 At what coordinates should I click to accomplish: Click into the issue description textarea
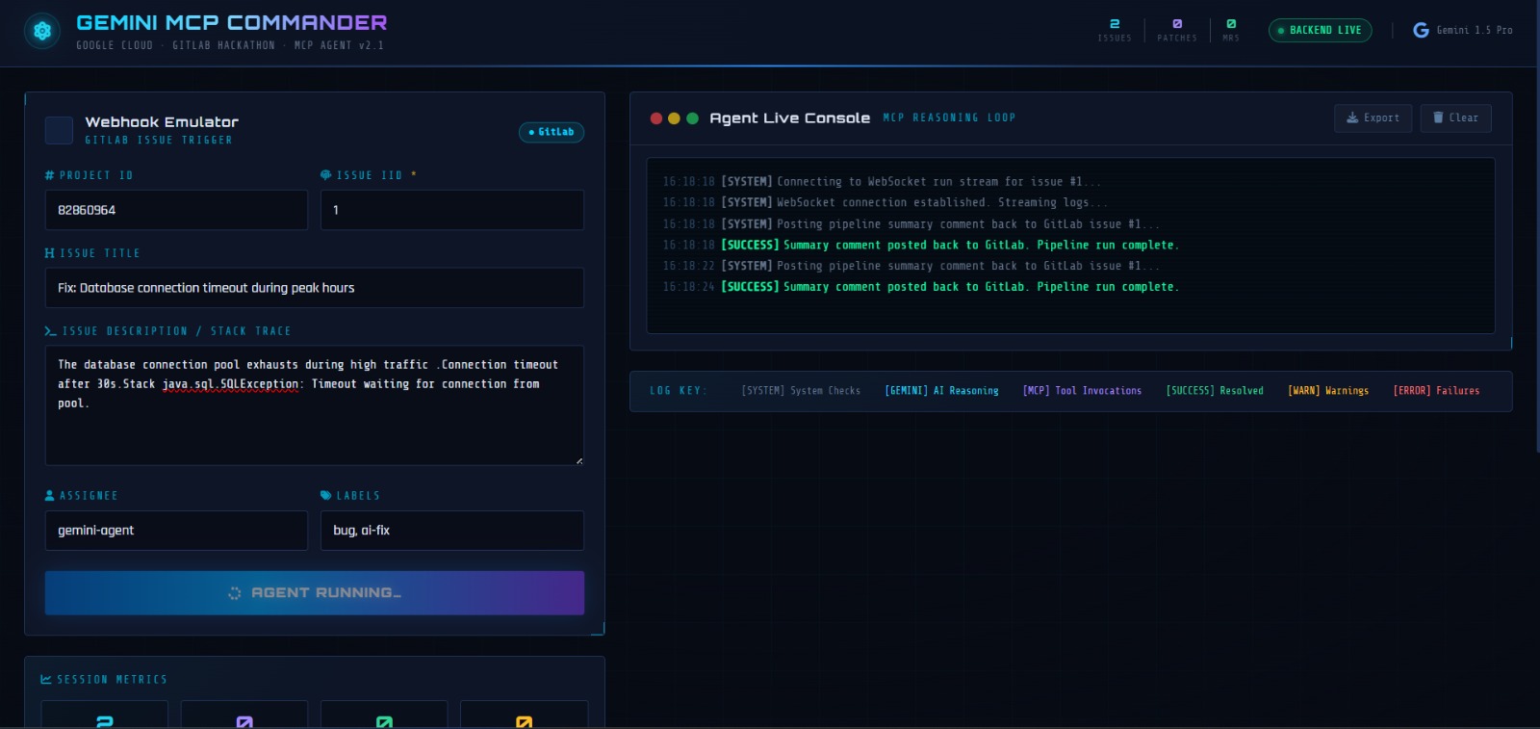point(315,405)
